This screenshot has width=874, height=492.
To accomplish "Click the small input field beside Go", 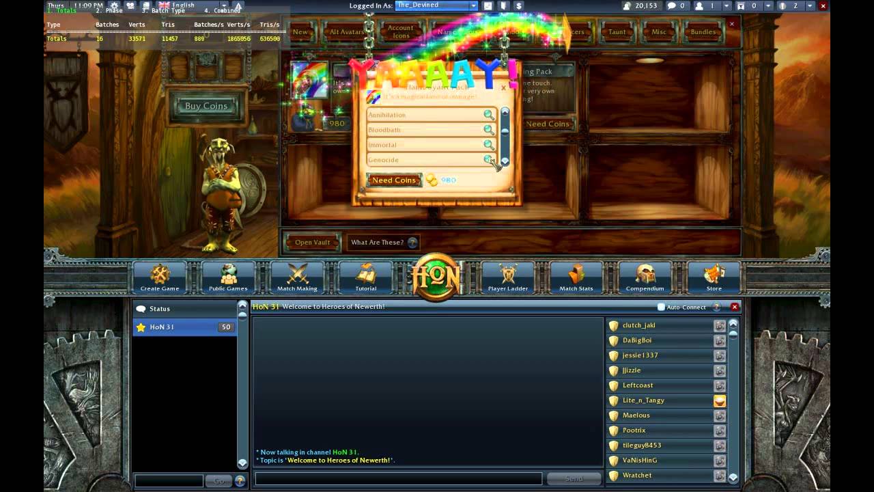I will (x=169, y=481).
